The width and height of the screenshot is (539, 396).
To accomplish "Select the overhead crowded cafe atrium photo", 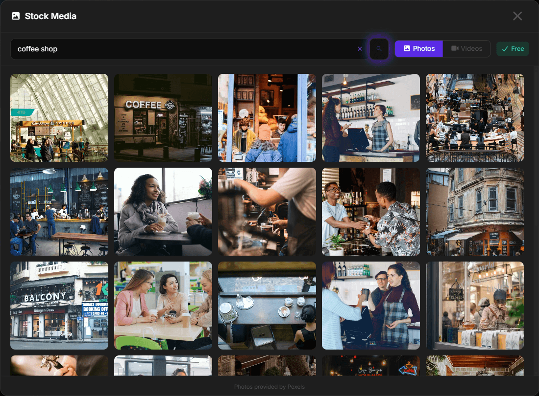I will [475, 118].
